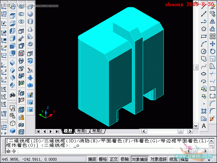Viewport: 217px width, 163px height.
Task: Disable 对象捕捉 (Object Snap) in status bar
Action: click(139, 159)
